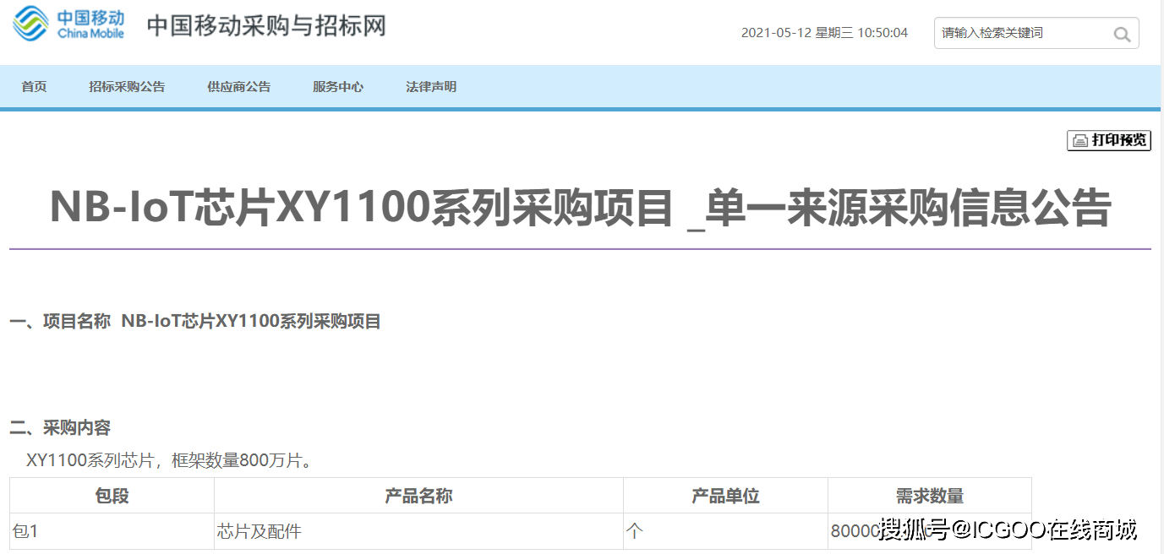Open the 首页 menu item
This screenshot has width=1164, height=554.
pos(34,87)
